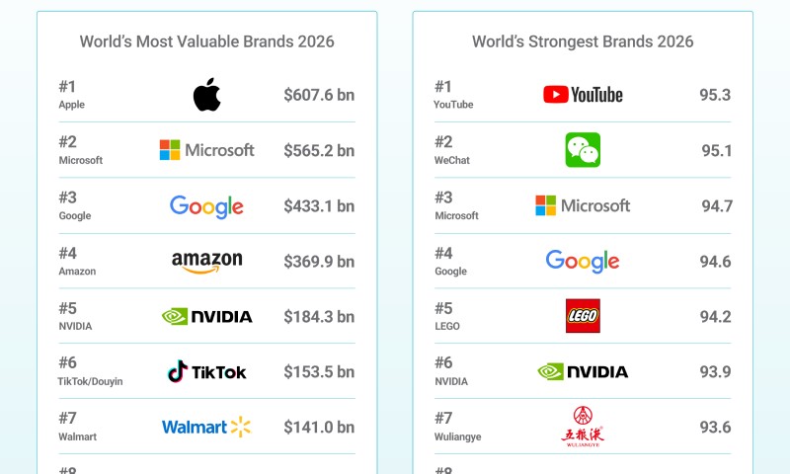Viewport: 790px width, 474px height.
Task: Click the TikTok/Douyin rank label
Action: [x=90, y=381]
